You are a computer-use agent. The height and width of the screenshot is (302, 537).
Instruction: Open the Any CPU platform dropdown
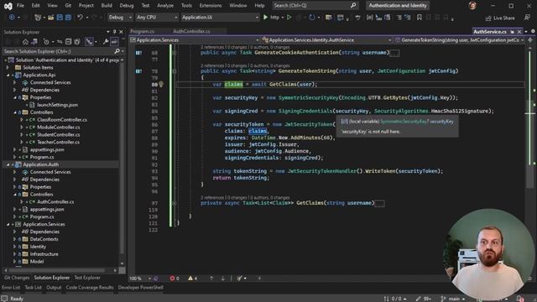pyautogui.click(x=157, y=17)
